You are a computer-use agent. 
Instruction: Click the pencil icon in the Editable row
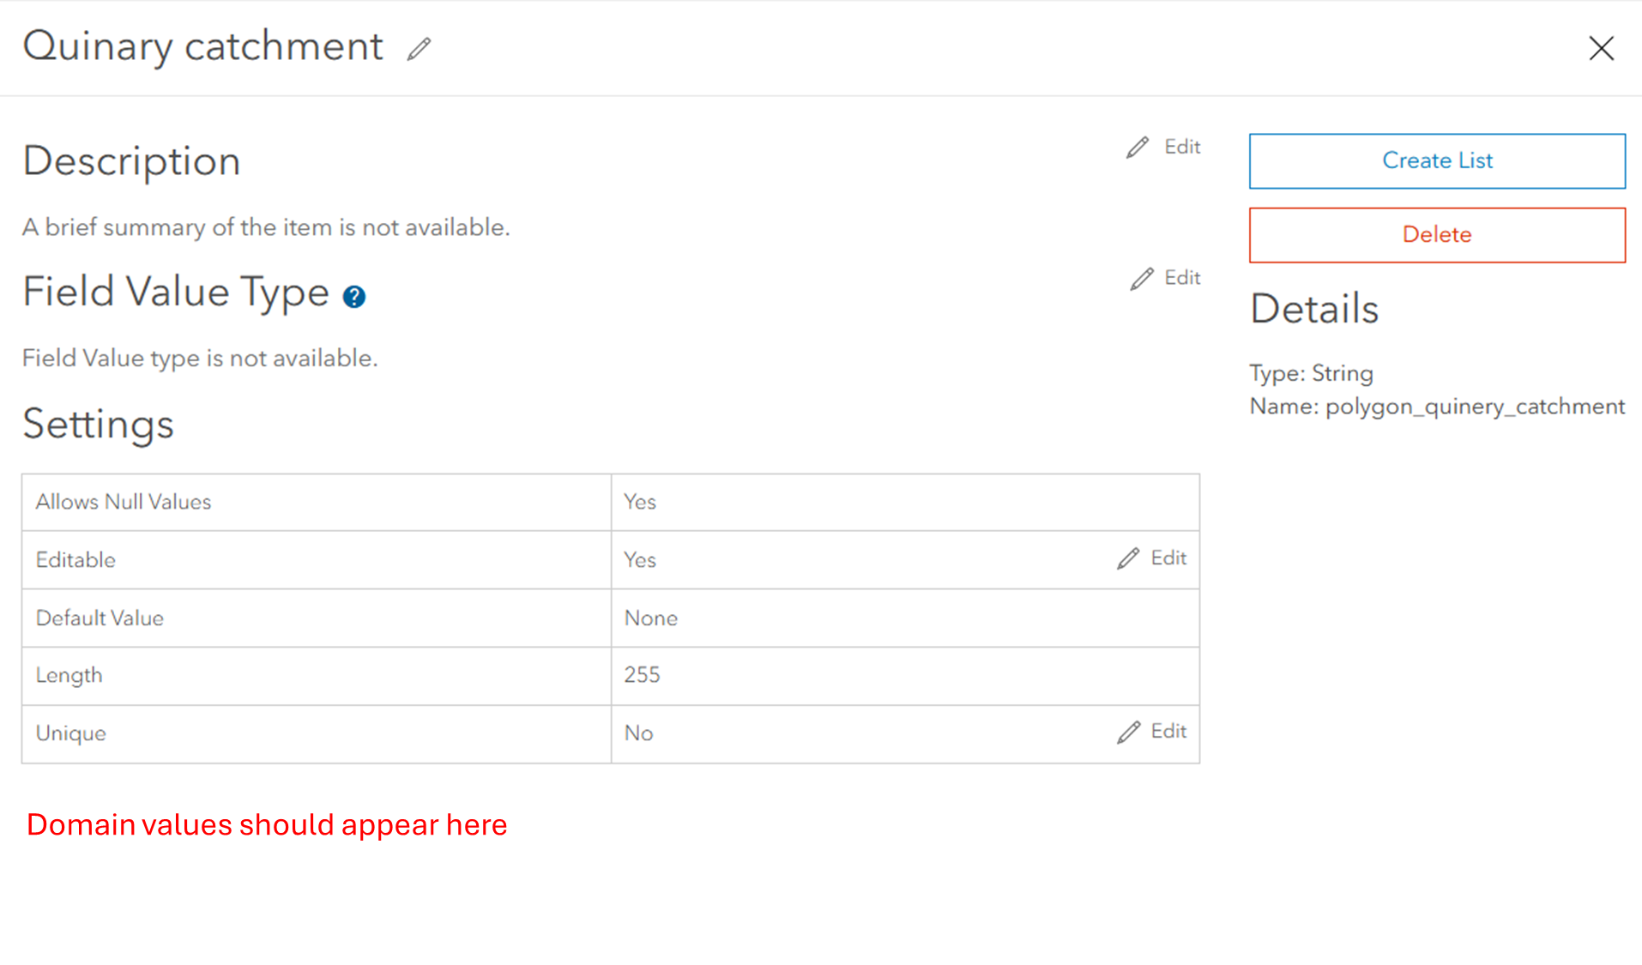1126,558
